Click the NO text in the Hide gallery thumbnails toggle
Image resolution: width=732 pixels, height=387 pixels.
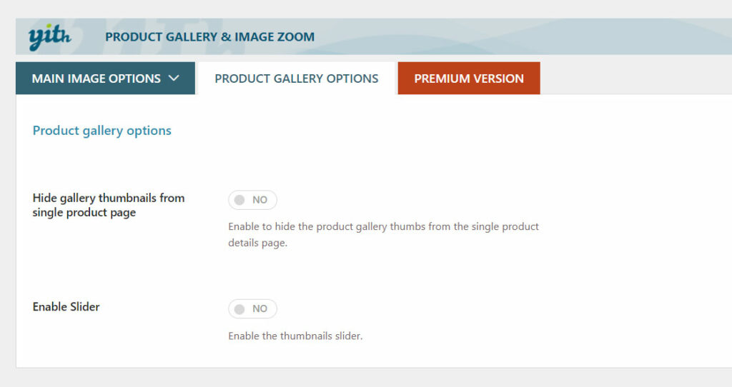tap(259, 200)
